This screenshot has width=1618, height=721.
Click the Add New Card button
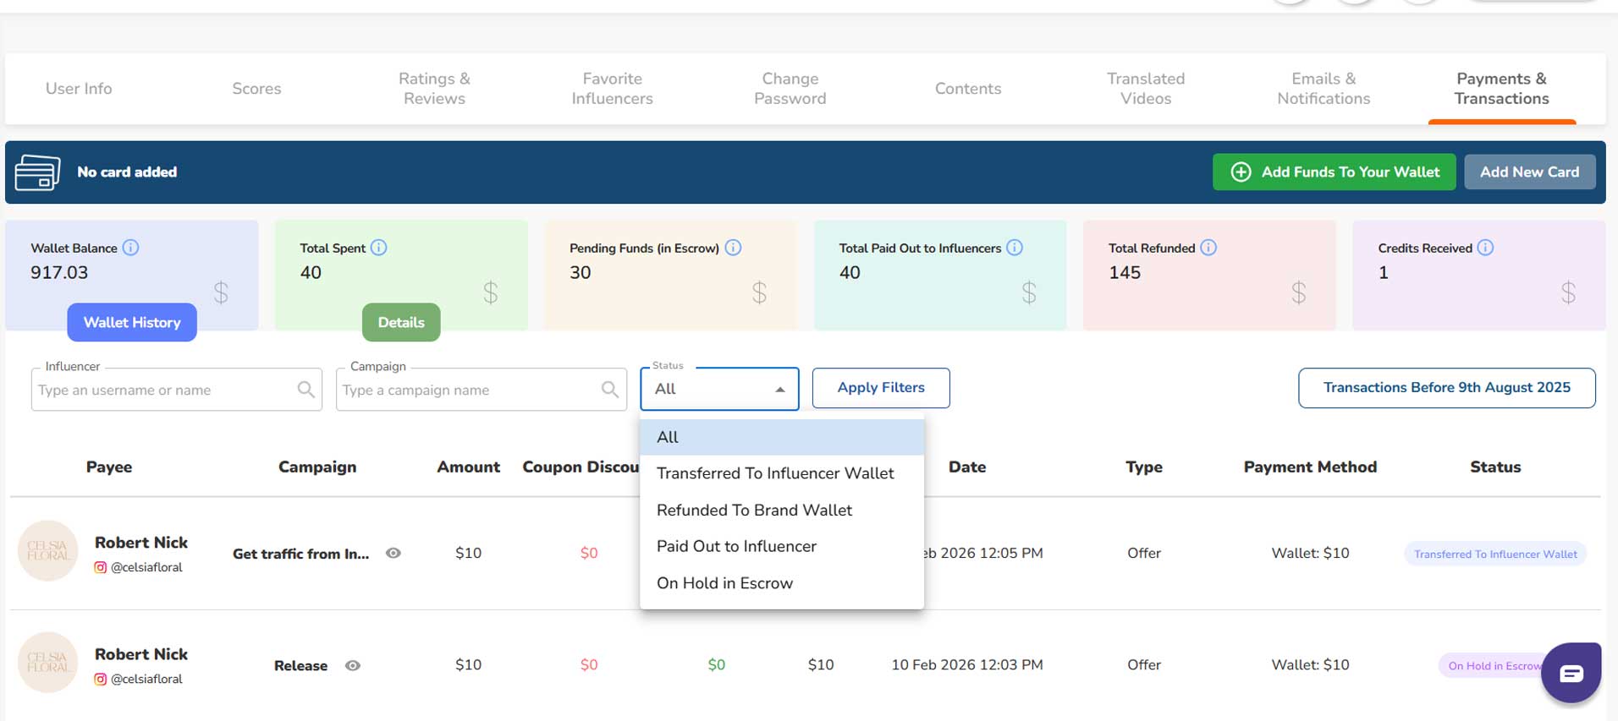(x=1529, y=172)
